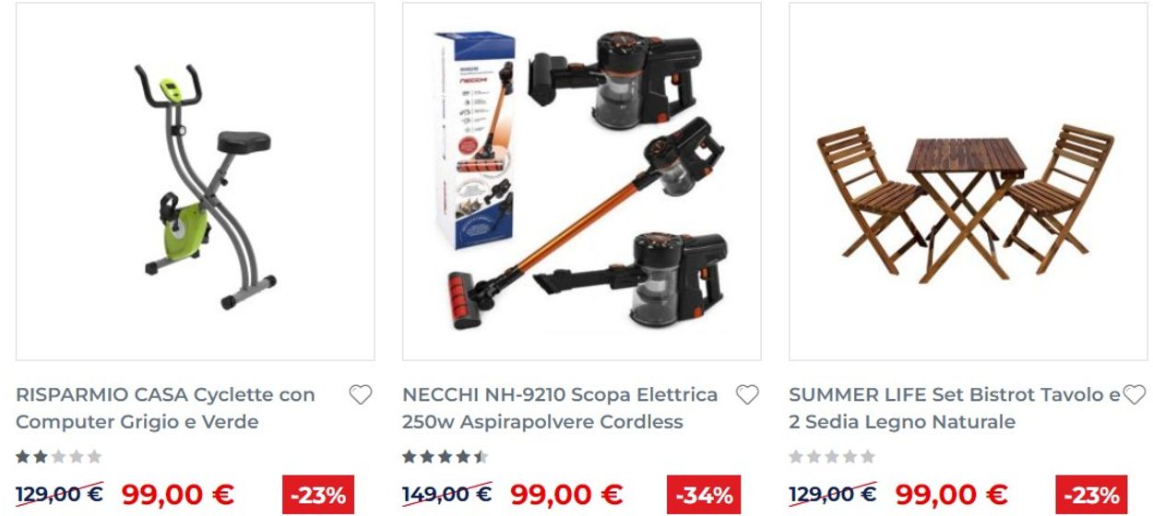Image resolution: width=1153 pixels, height=516 pixels.
Task: View wooden bistrot table and chairs image
Action: point(969,182)
